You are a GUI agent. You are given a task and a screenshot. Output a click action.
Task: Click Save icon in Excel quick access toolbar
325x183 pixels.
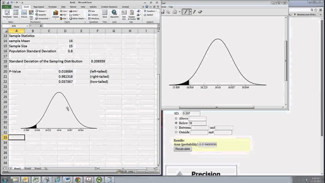tap(8, 3)
